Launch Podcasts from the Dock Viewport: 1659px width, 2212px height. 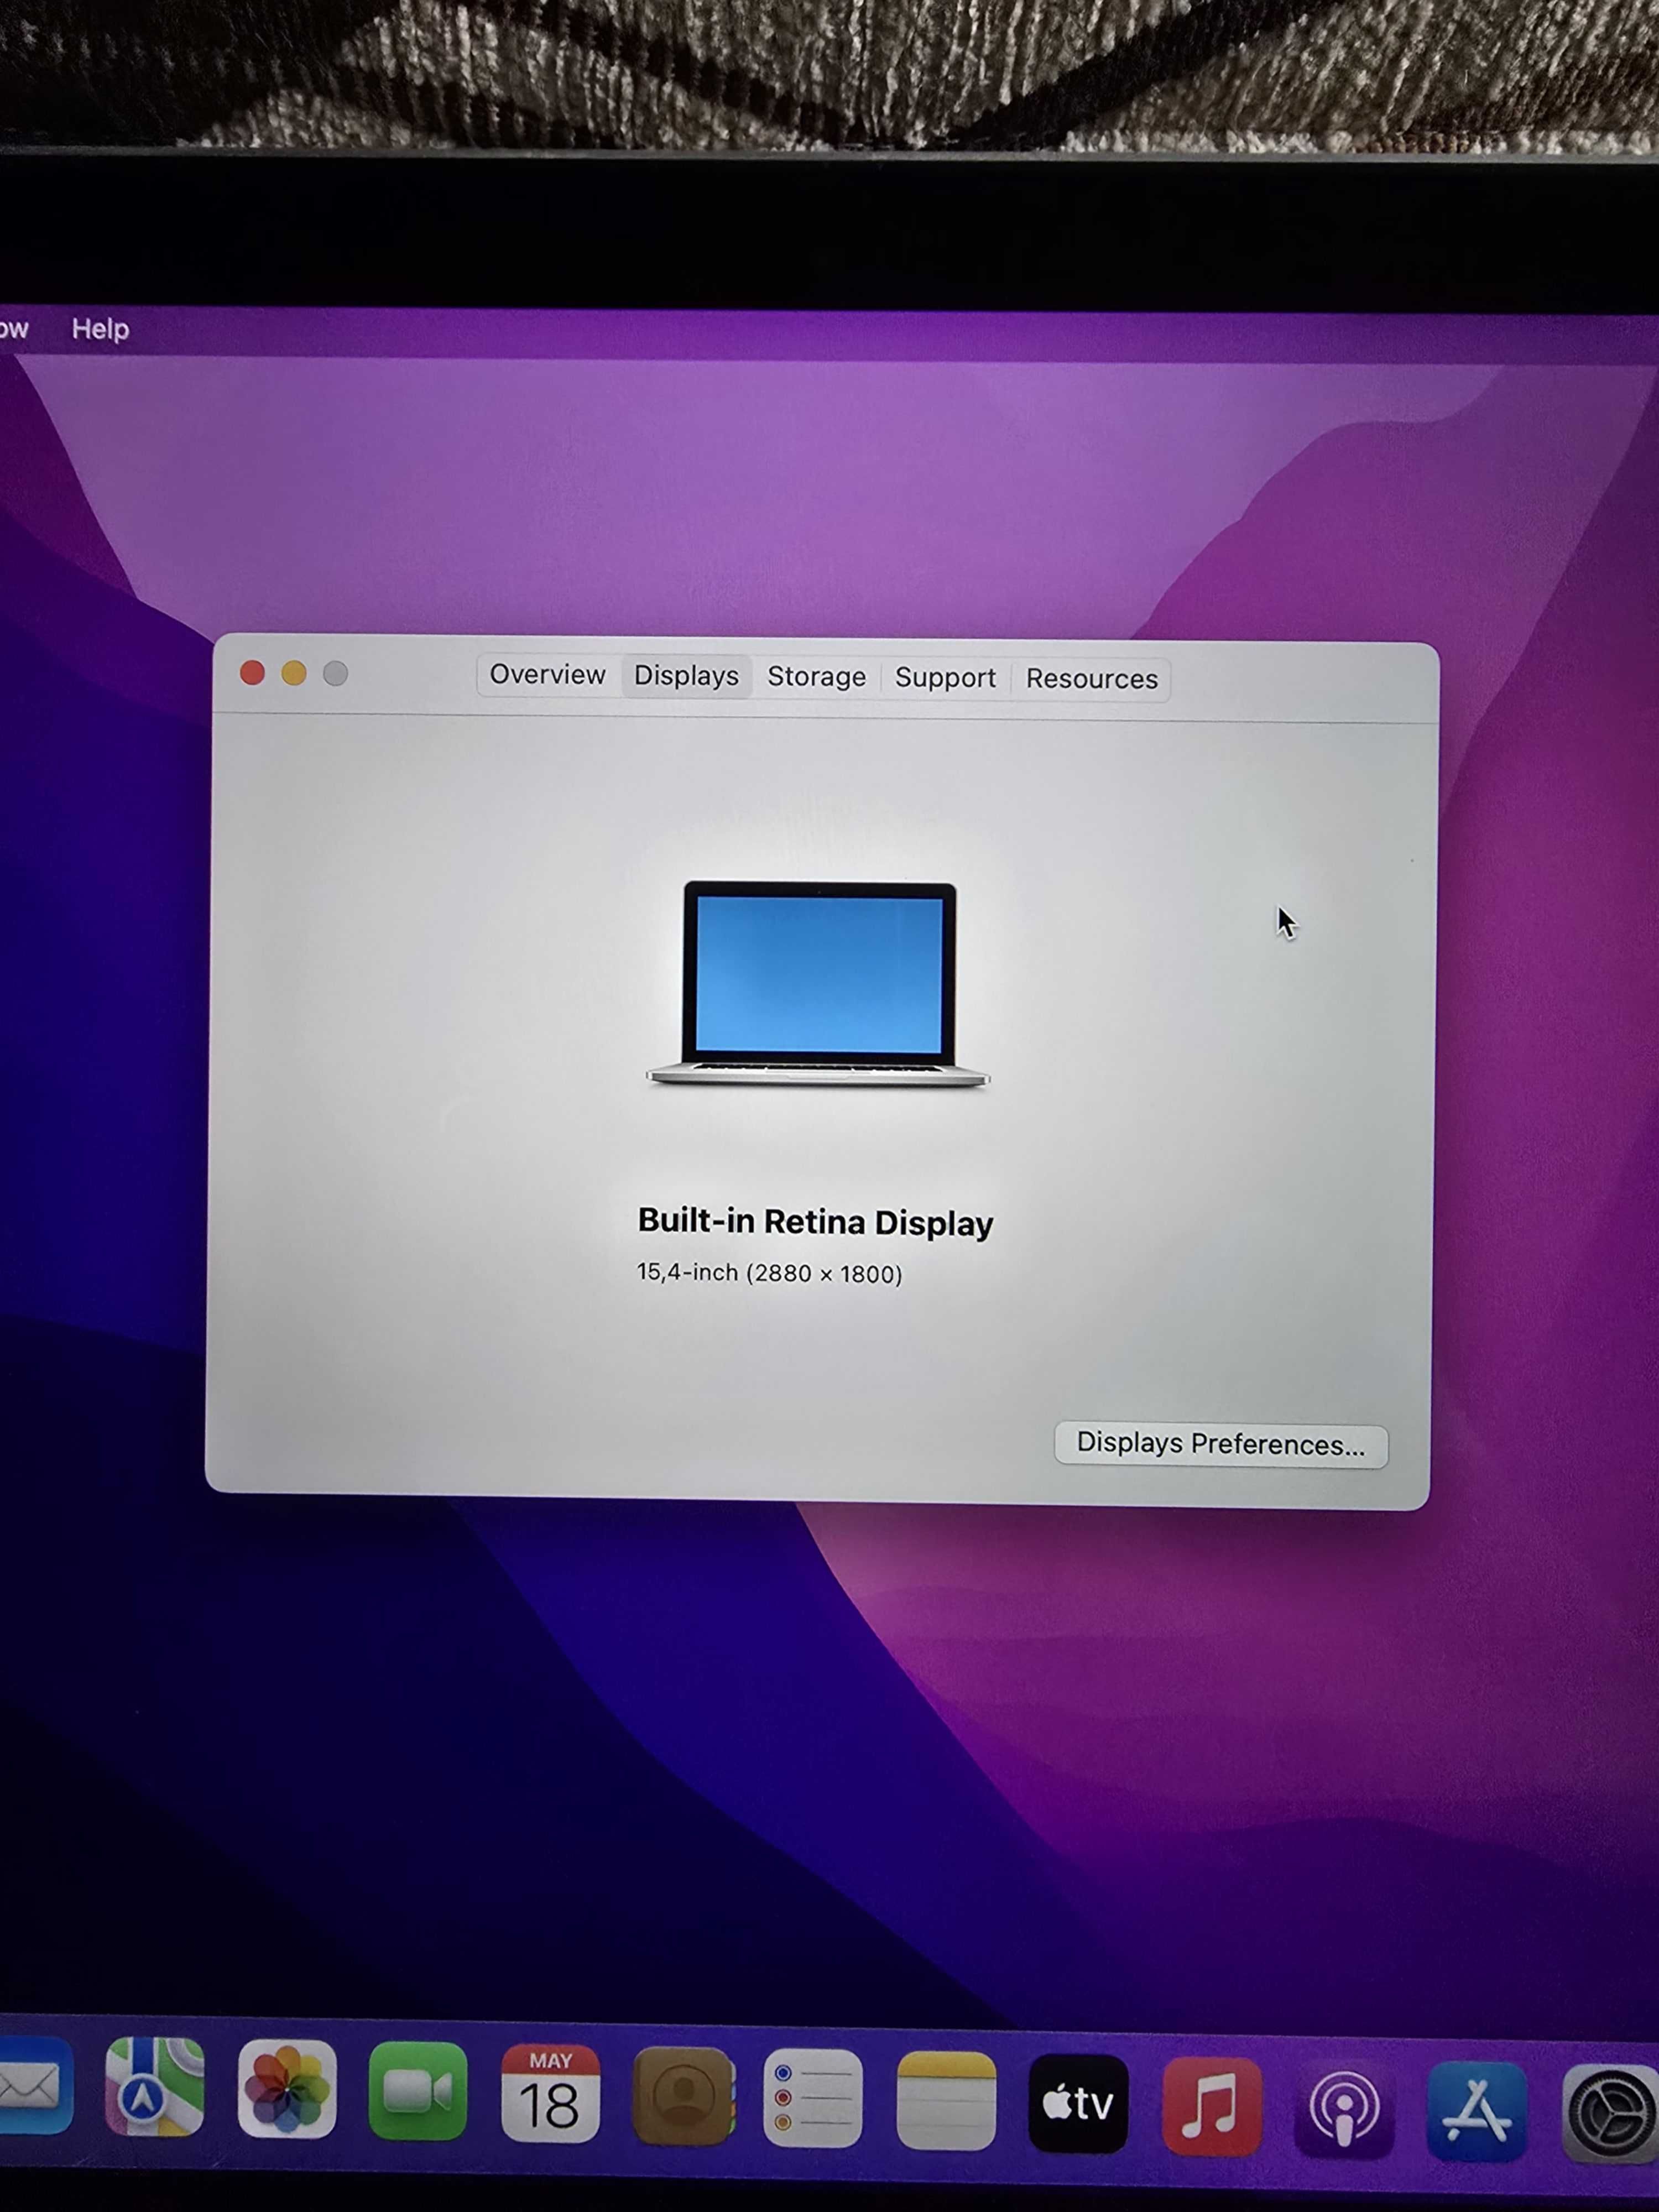click(1344, 2109)
